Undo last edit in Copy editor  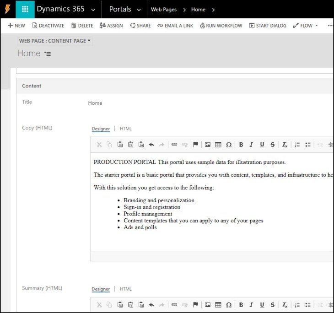[151, 145]
